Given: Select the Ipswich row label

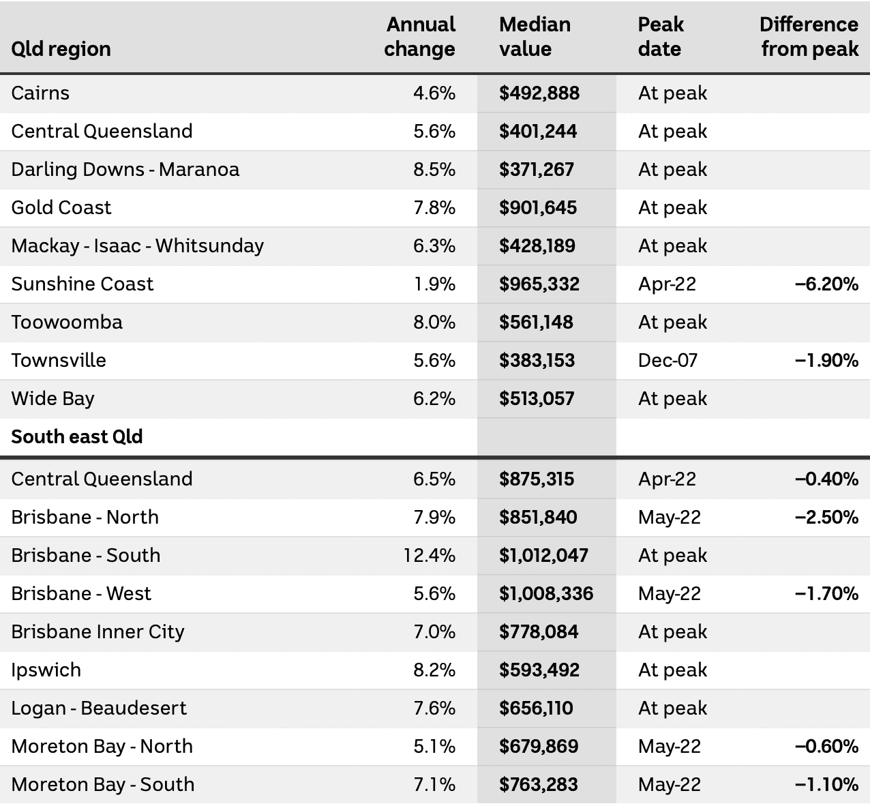Looking at the screenshot, I should coord(46,670).
